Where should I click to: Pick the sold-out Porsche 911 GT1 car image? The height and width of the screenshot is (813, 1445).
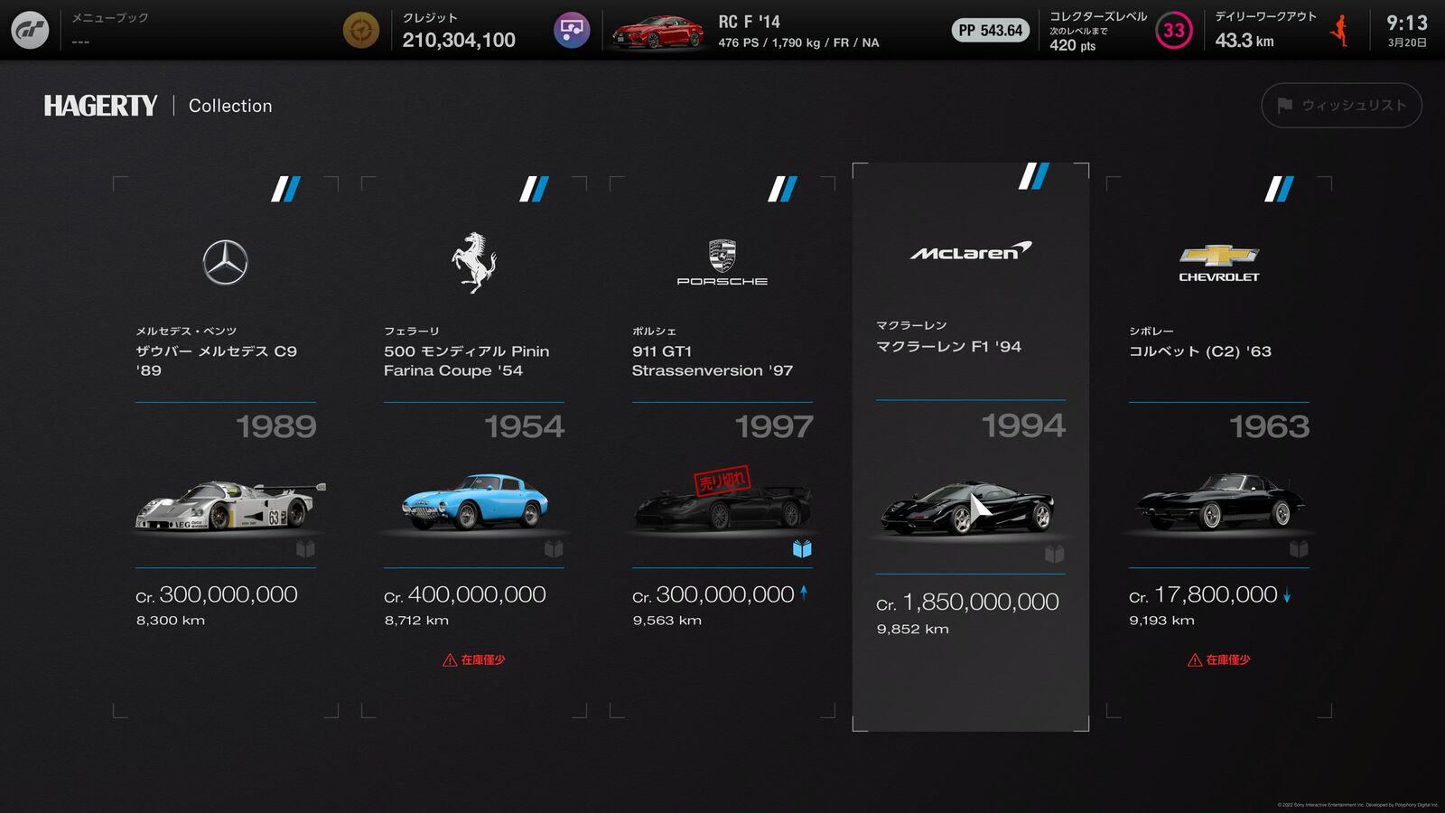pos(722,502)
